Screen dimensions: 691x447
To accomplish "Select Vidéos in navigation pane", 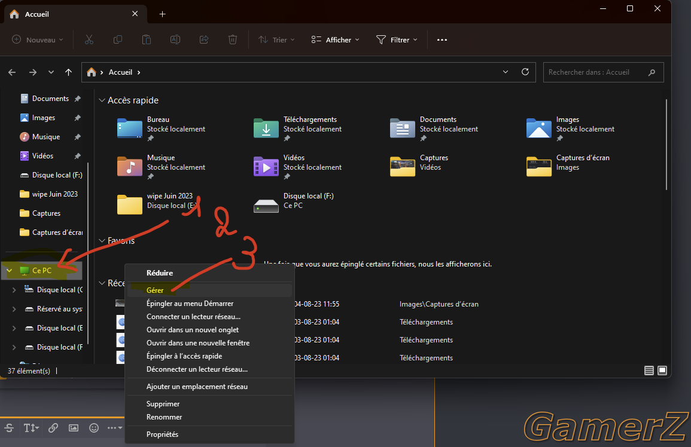I will 42,156.
